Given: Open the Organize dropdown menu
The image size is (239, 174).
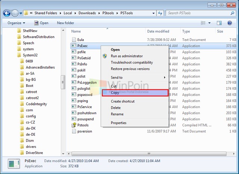Looking at the screenshot, I should click(16, 23).
